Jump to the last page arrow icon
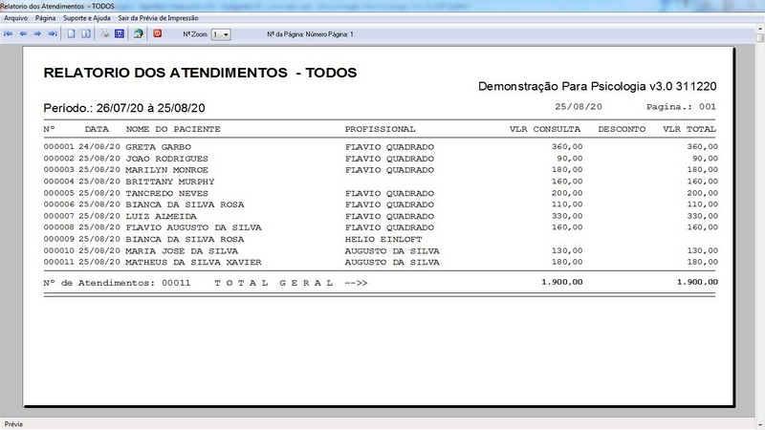765x430 pixels. [x=53, y=34]
